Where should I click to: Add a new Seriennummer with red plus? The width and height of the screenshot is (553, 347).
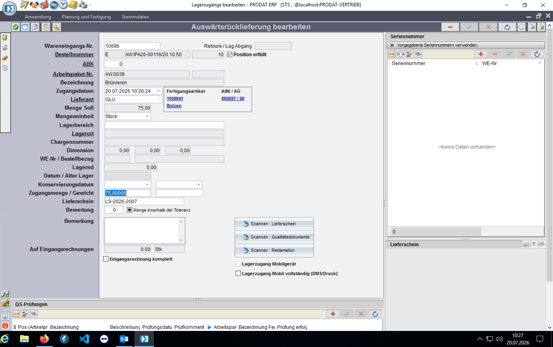click(x=481, y=54)
